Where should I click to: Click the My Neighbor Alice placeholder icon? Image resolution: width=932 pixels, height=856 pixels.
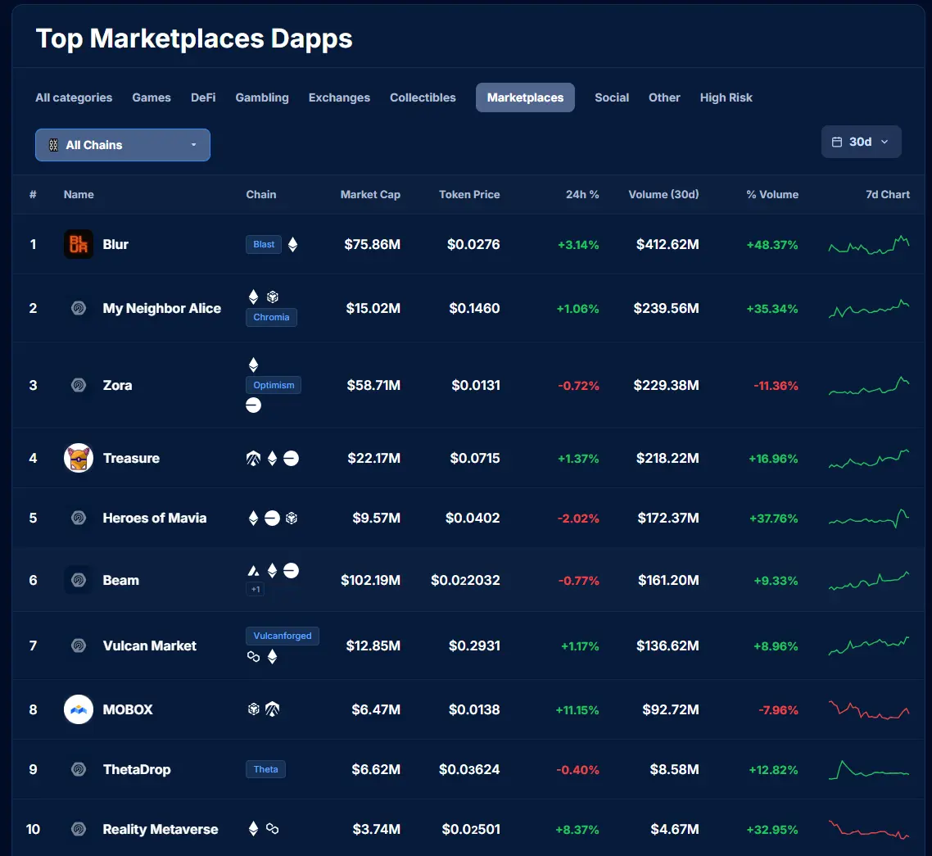point(79,308)
